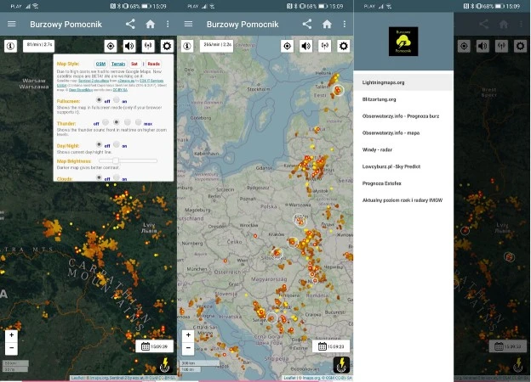531x382 pixels.
Task: Open the three-dot overflow menu in the middle header
Action: (x=344, y=24)
